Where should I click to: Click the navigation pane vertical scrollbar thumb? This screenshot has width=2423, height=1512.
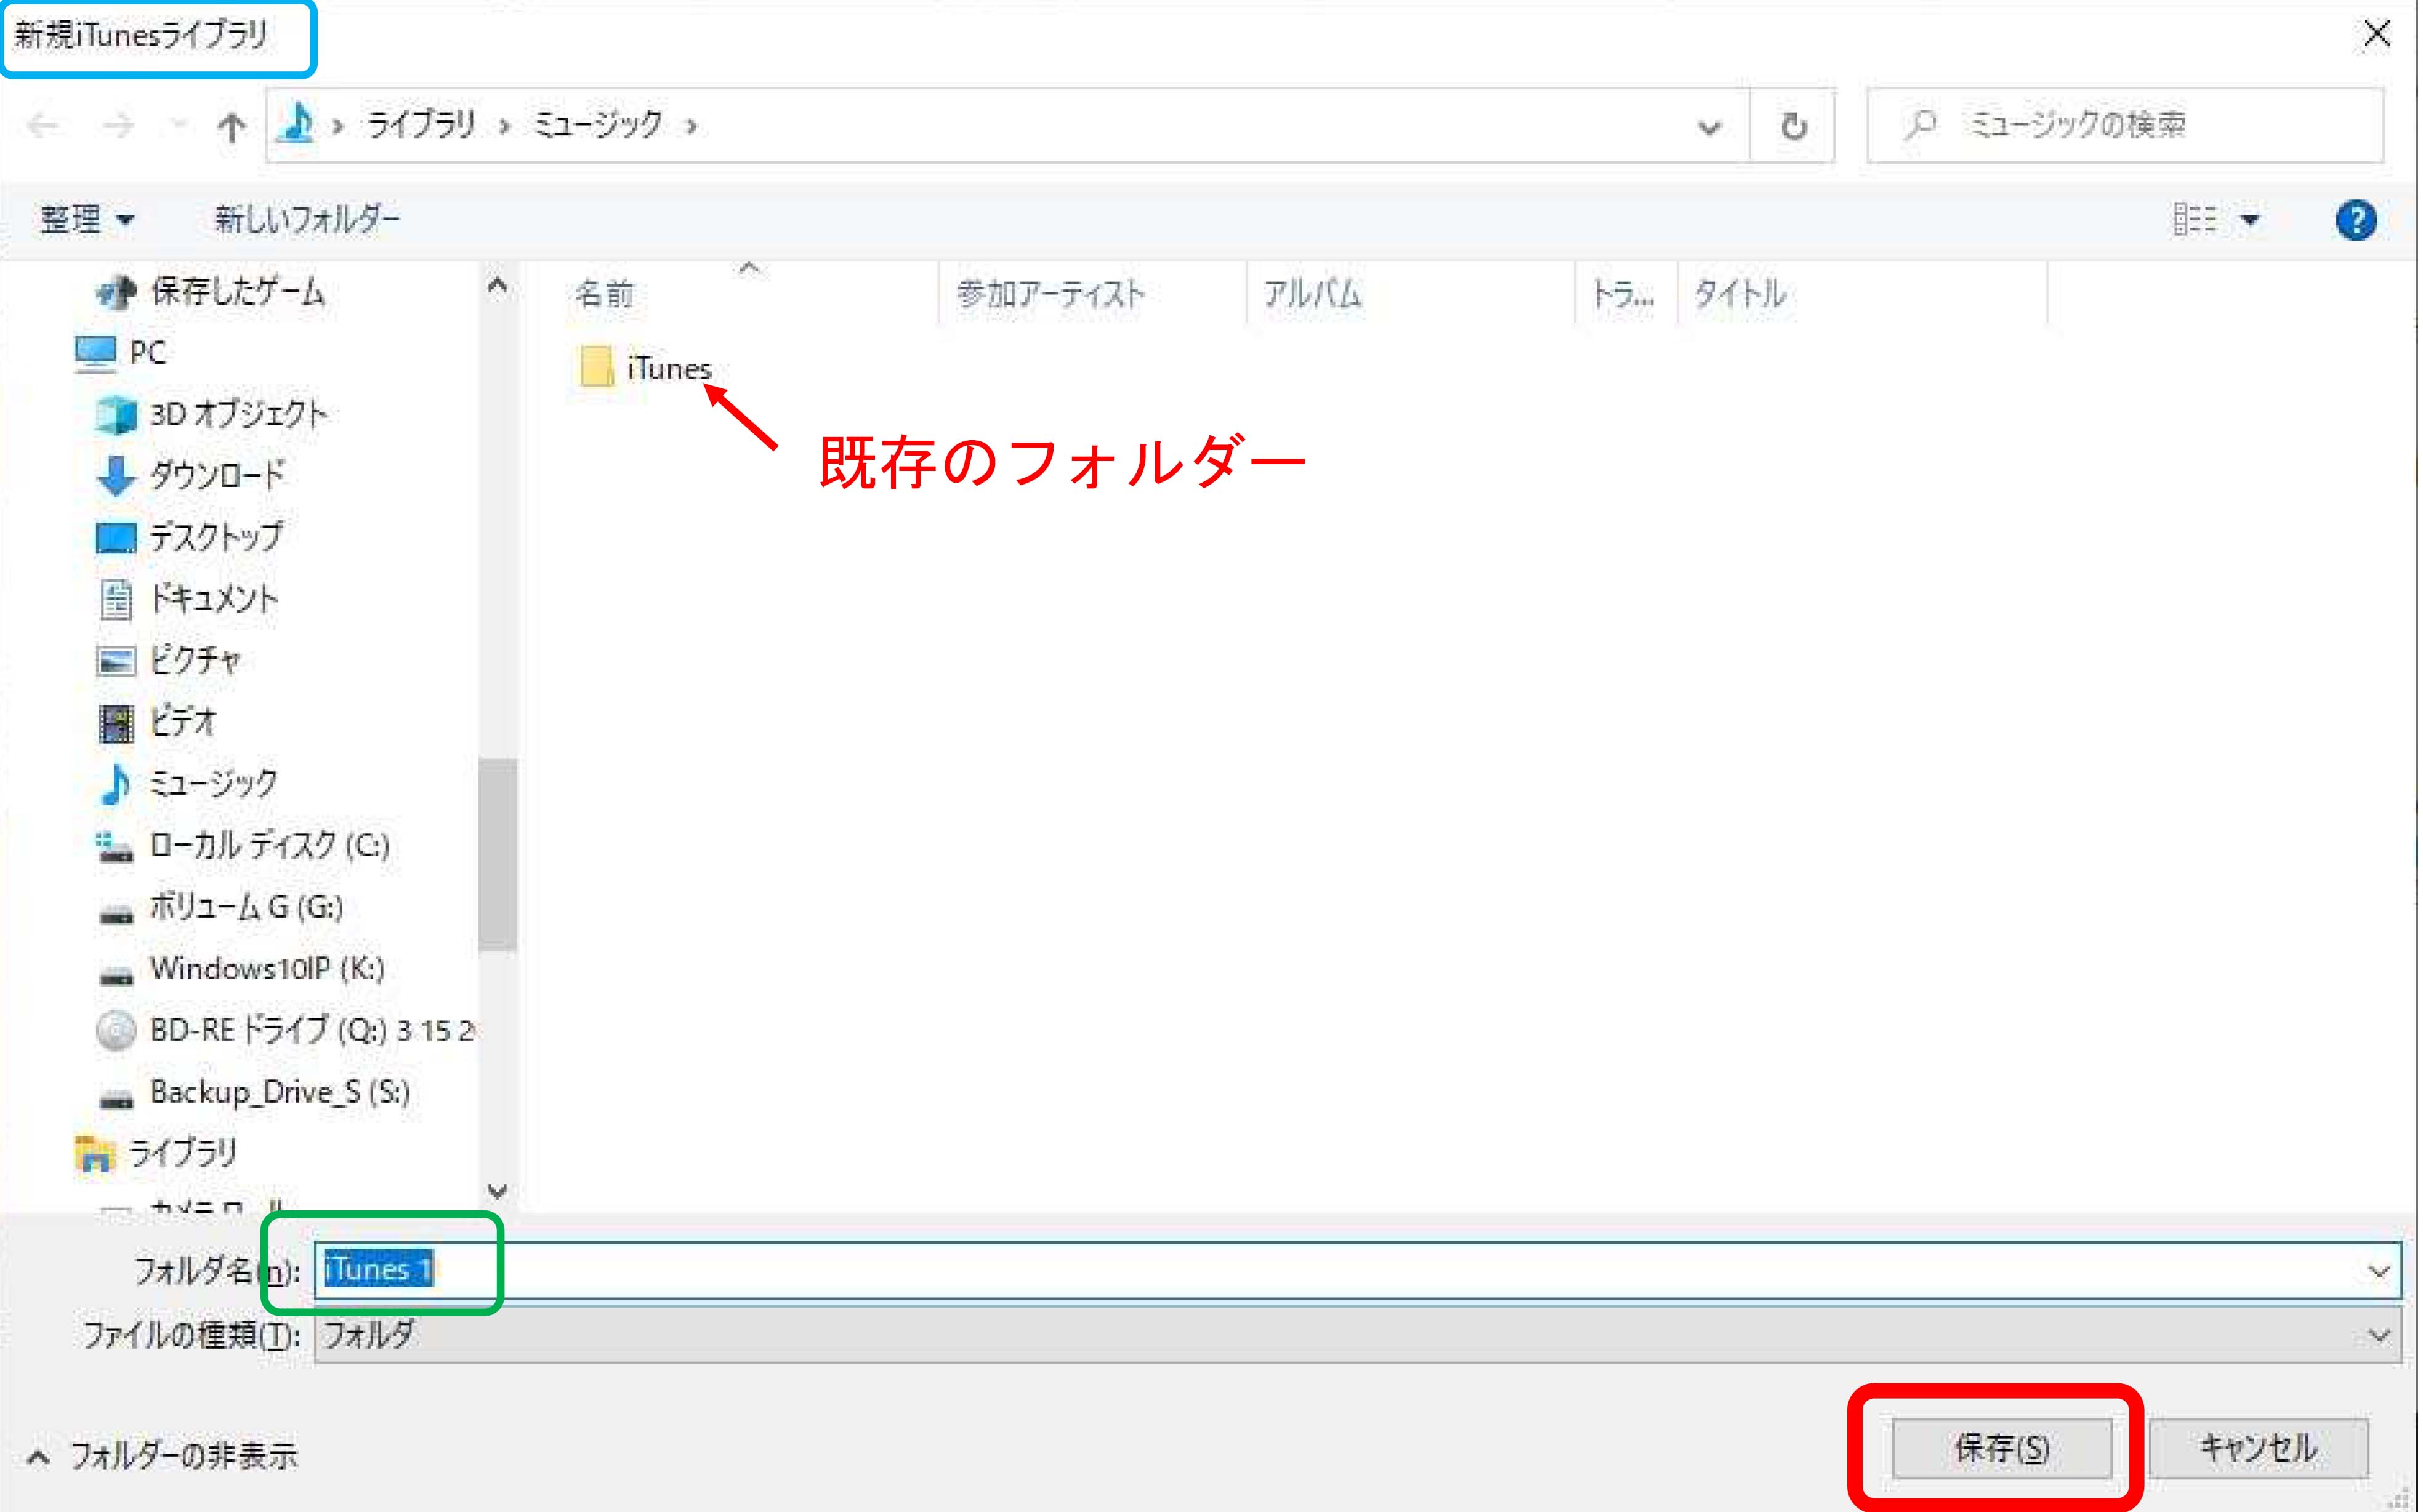pyautogui.click(x=497, y=854)
